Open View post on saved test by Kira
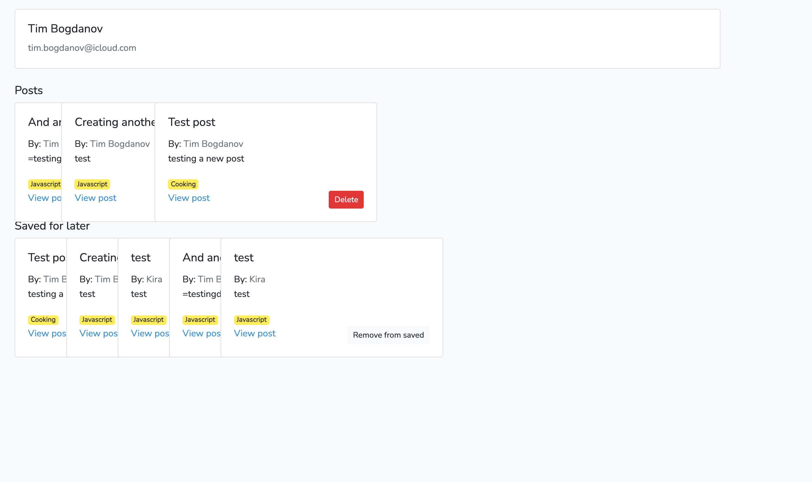812x482 pixels. pyautogui.click(x=254, y=333)
